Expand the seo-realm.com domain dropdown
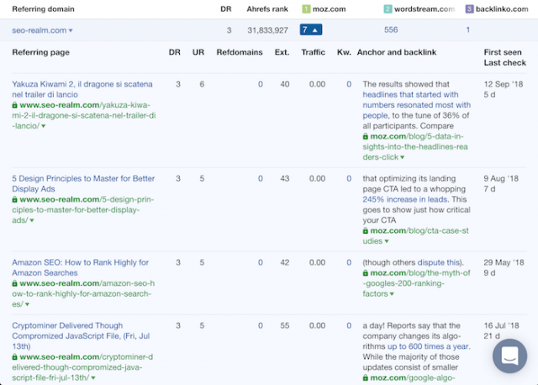 point(71,31)
